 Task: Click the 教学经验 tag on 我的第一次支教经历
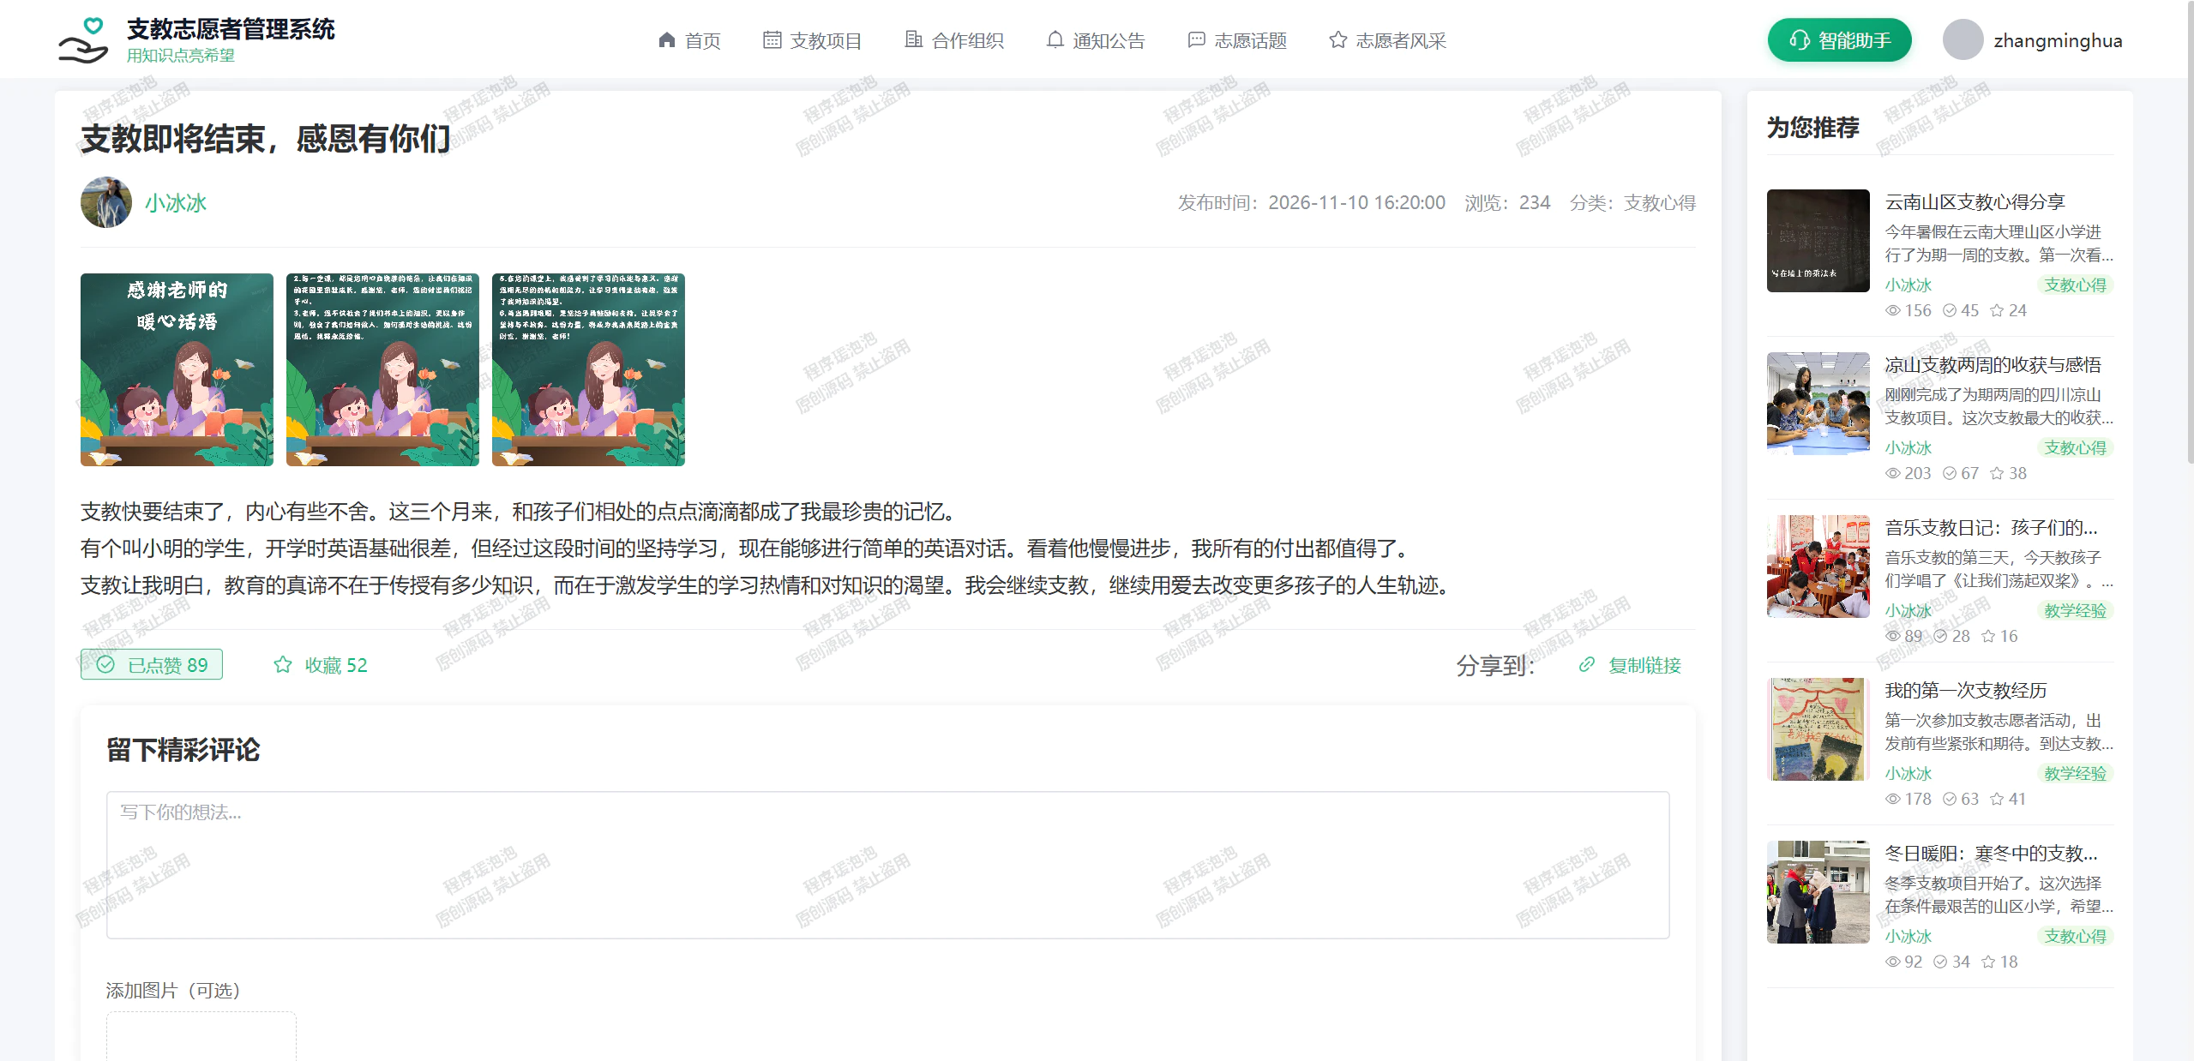(2075, 773)
